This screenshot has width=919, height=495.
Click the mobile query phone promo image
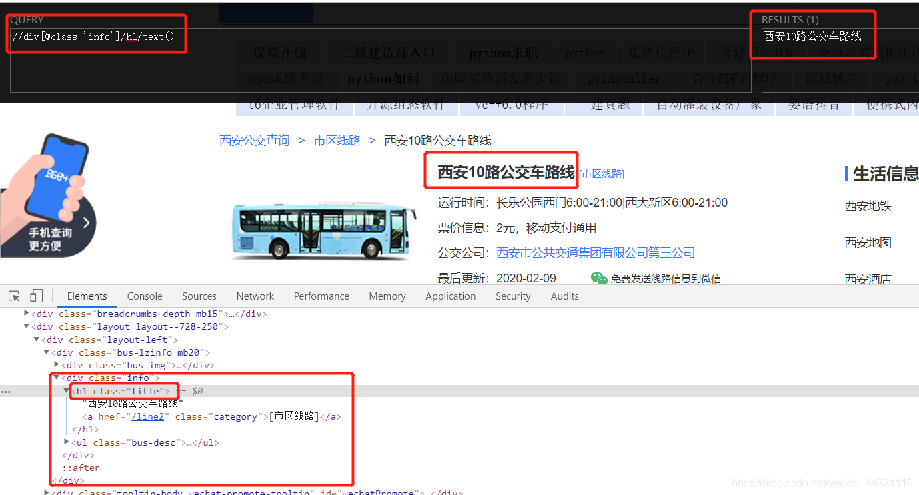[x=47, y=195]
